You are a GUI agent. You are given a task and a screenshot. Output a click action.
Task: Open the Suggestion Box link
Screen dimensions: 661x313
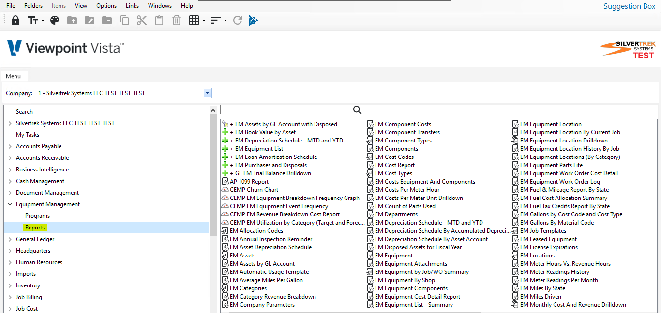[629, 6]
